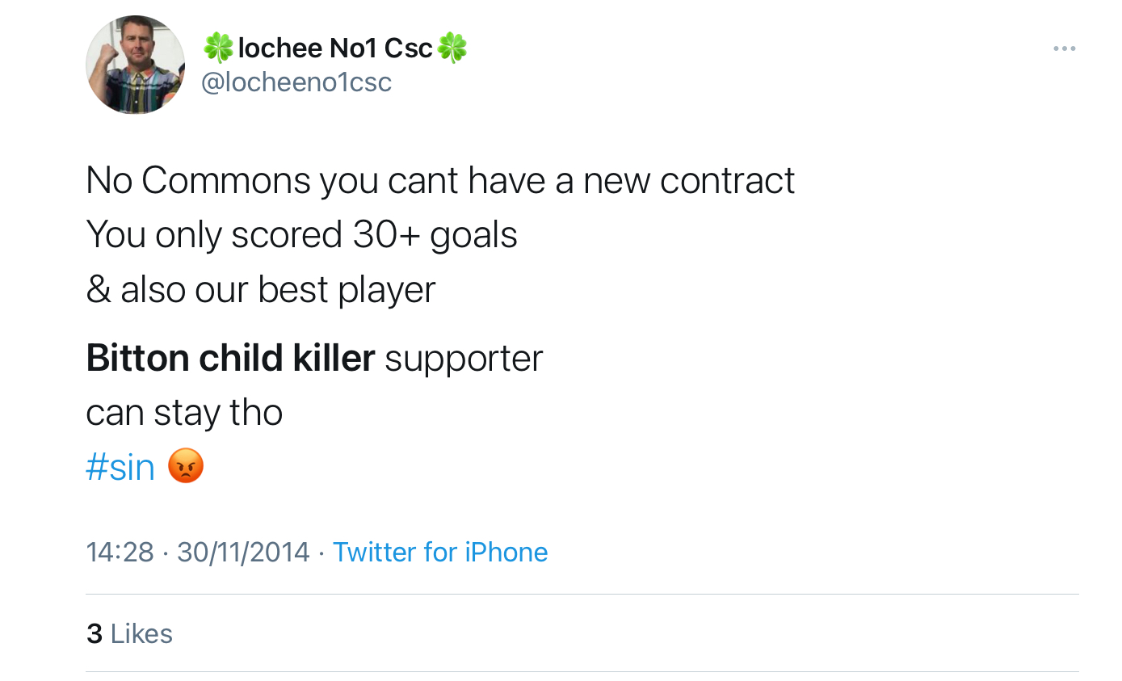Click the shamrock emoji after 'Csc'
The image size is (1122, 681).
452,48
